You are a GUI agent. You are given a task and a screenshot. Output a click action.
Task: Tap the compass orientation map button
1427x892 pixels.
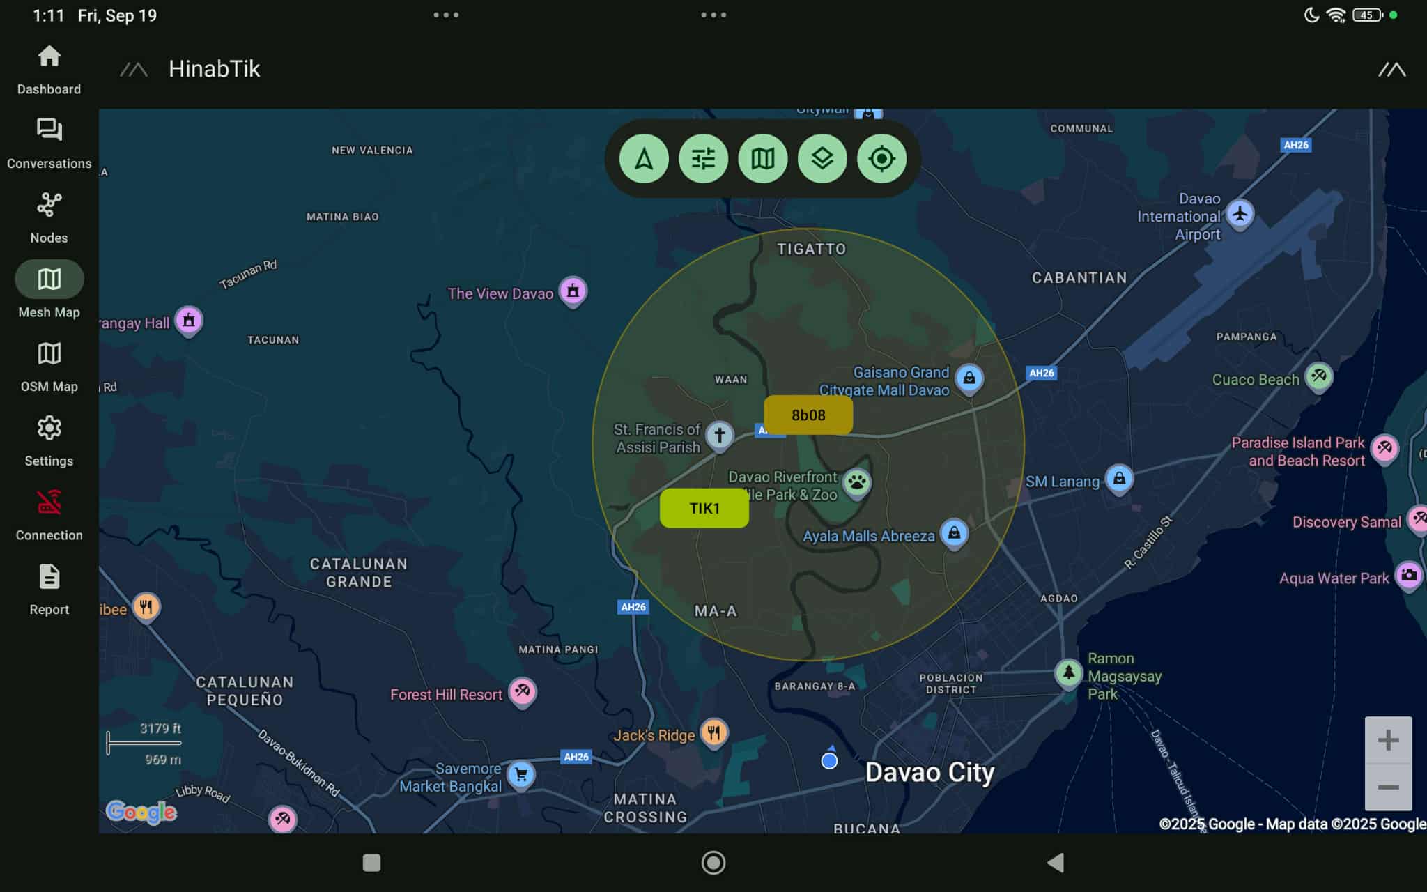coord(644,159)
